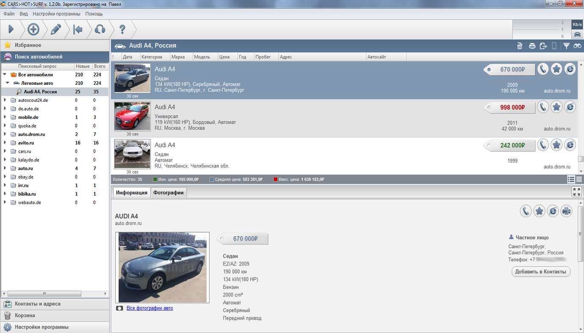Switch to detailed list view
Screen dimensions: 584x333
571,179
